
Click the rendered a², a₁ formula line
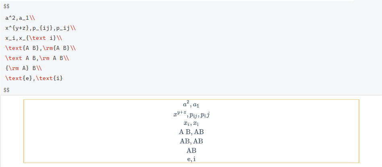point(191,105)
